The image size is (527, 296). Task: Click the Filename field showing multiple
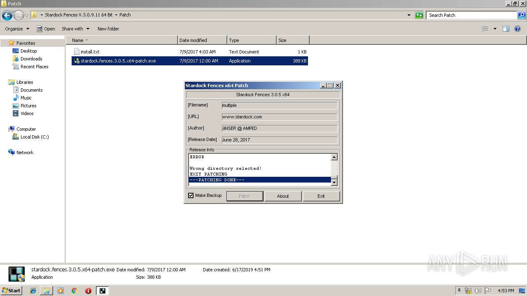click(x=279, y=105)
